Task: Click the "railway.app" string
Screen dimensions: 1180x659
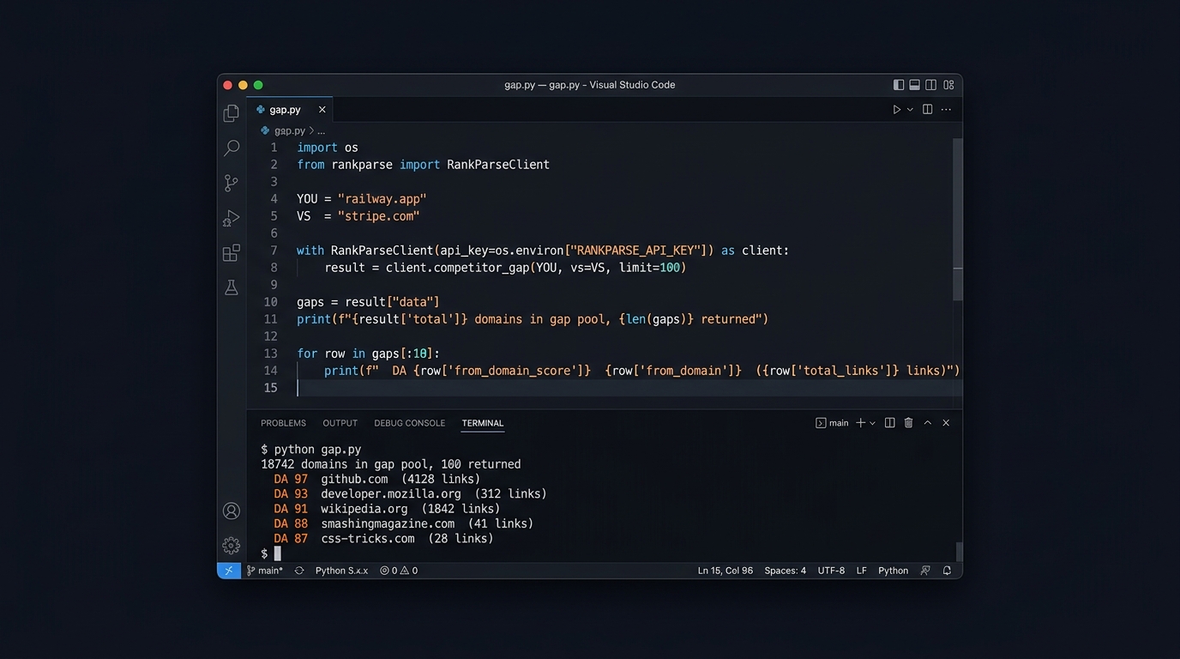Action: click(382, 199)
